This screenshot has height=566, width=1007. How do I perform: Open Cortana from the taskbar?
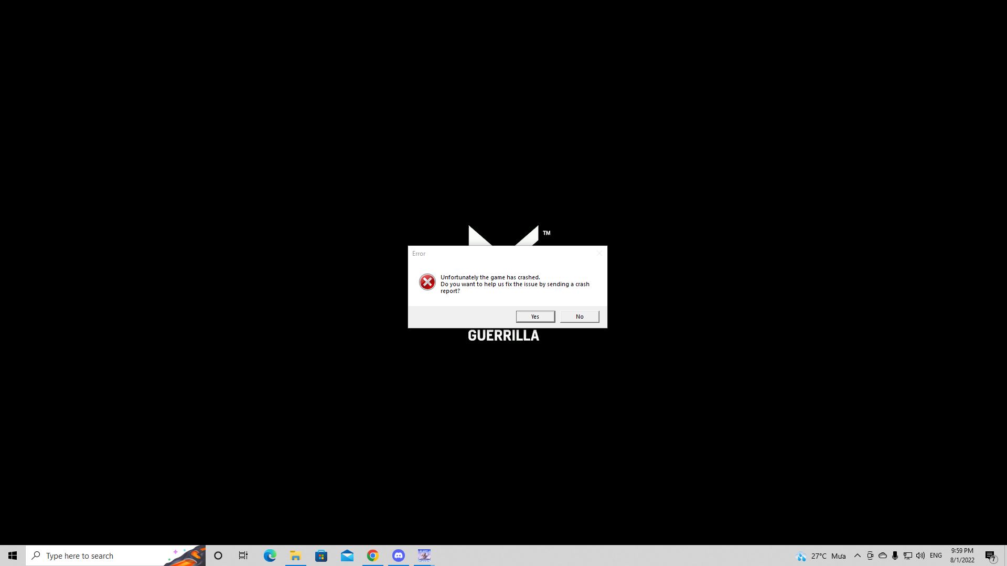[x=218, y=556]
